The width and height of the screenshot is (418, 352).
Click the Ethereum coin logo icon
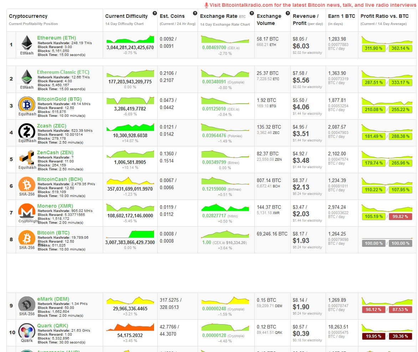pyautogui.click(x=27, y=42)
